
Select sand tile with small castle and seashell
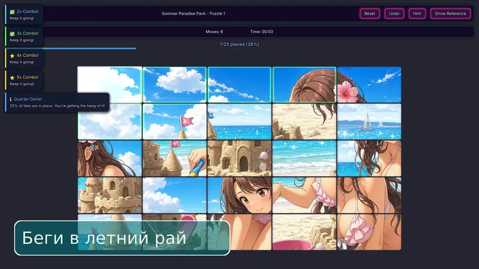(x=304, y=121)
